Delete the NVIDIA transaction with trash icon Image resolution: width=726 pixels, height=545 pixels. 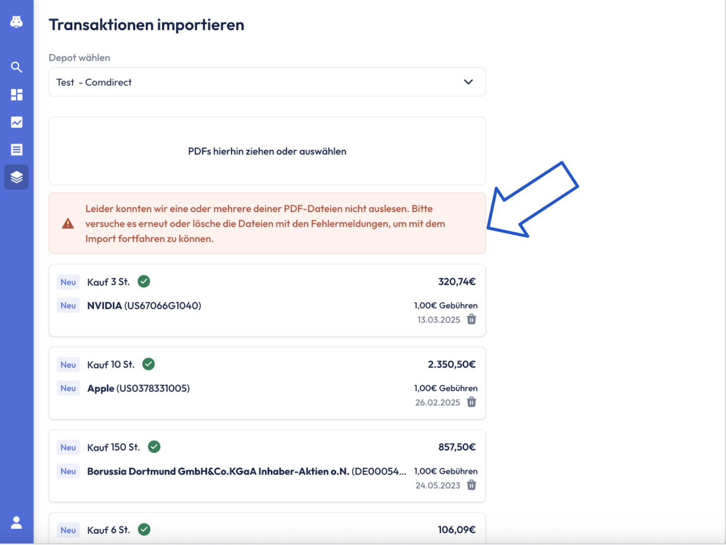(472, 319)
